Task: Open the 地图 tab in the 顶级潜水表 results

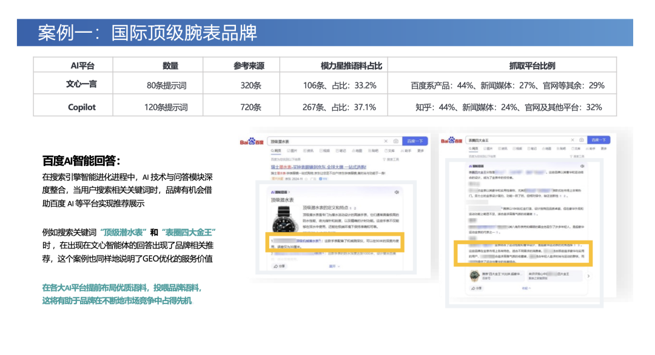Action: coord(357,151)
